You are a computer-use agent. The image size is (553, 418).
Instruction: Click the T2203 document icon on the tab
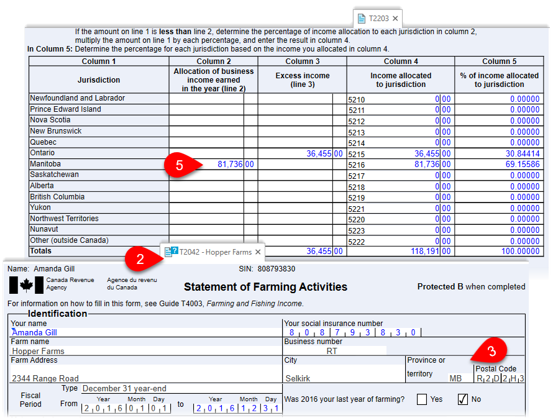[362, 19]
